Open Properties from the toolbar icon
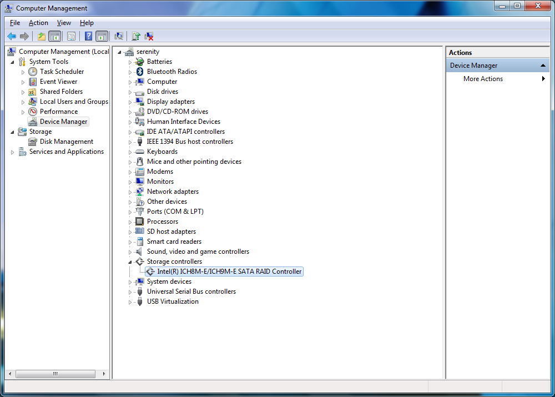The image size is (555, 397). [71, 36]
